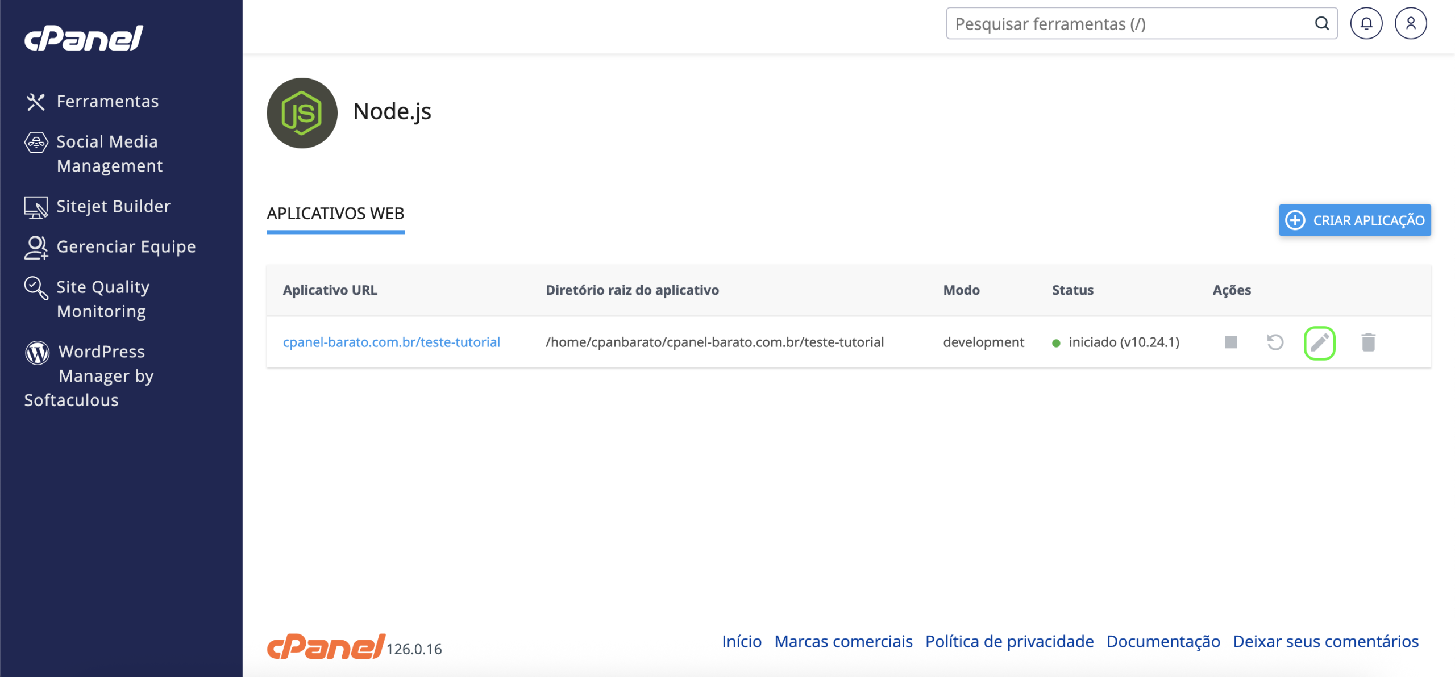Click the Diretório raiz do aplicativo header

[632, 290]
